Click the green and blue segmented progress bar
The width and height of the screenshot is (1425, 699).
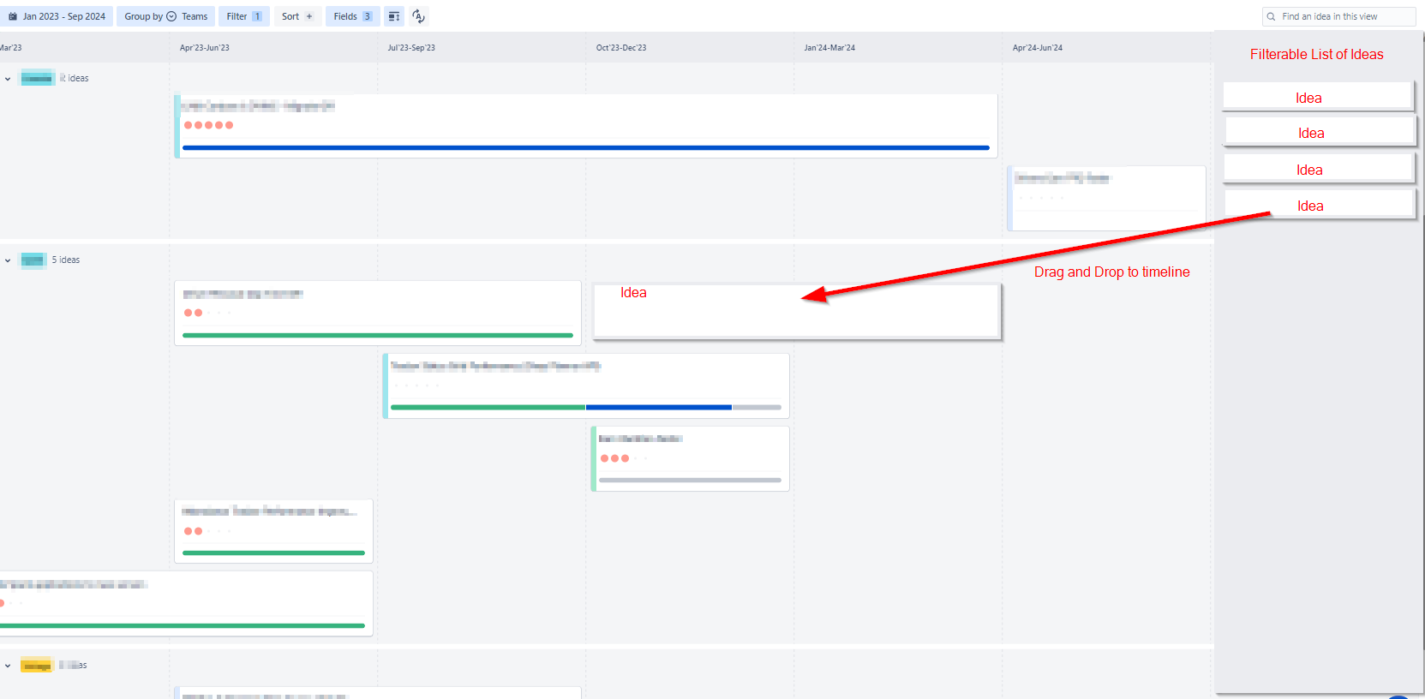(586, 407)
